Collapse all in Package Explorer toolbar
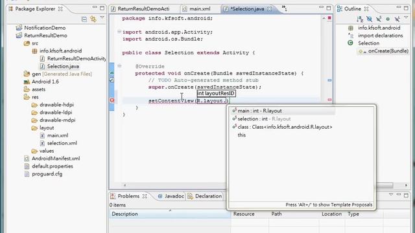415x233 pixels. click(84, 19)
